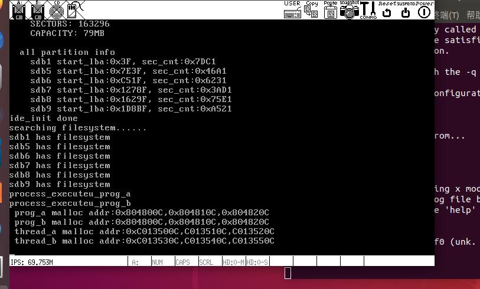Open the CONFIG tool button
The width and height of the screenshot is (480, 289).
click(368, 10)
